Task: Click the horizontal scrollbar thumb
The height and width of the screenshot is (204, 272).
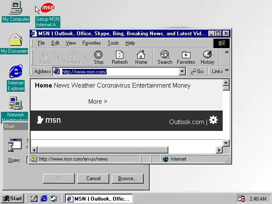Action: pos(103,150)
